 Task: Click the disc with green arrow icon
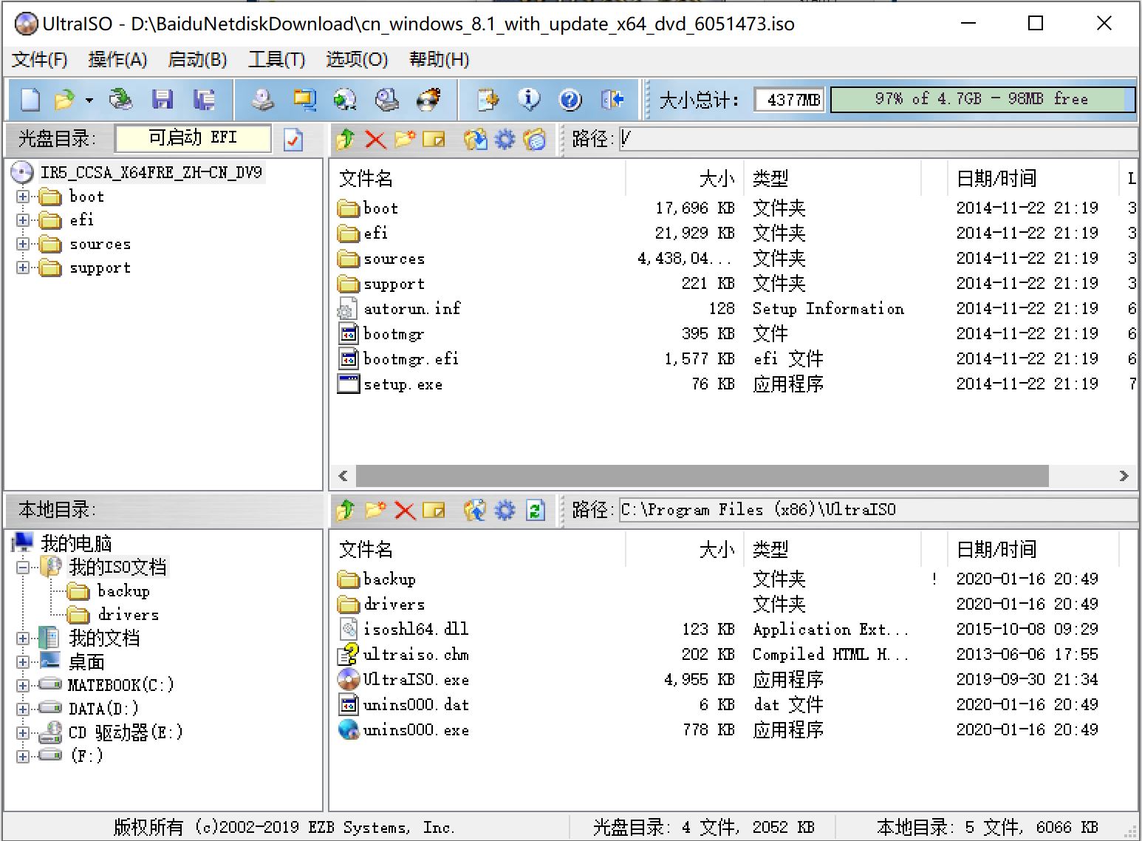pyautogui.click(x=345, y=99)
